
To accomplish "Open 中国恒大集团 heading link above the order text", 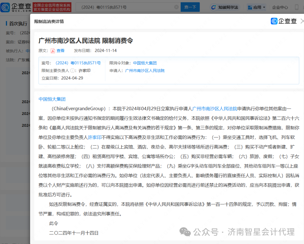I will pos(52,99).
